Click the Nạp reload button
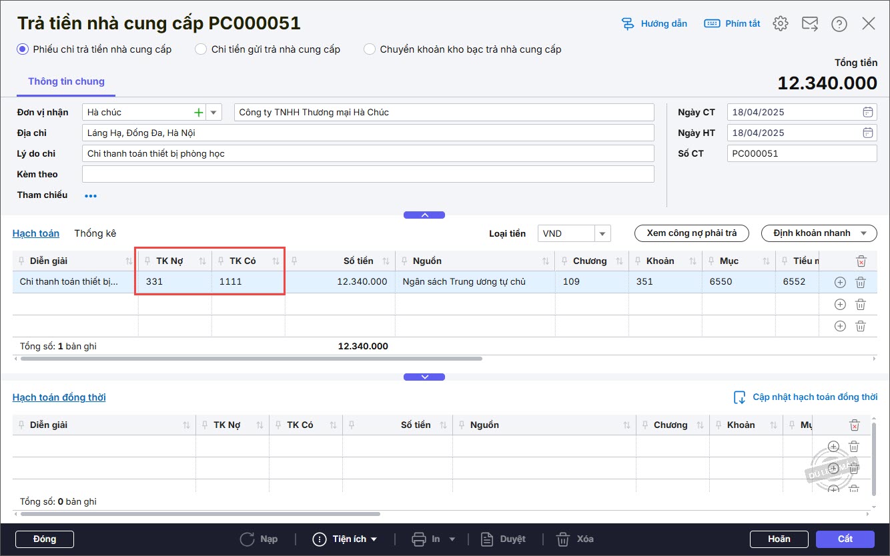The height and width of the screenshot is (556, 890). (x=259, y=539)
